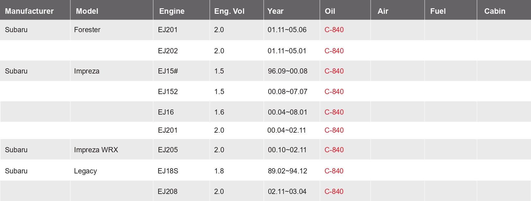
Task: Click the Year column header
Action: tap(275, 11)
